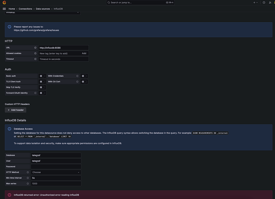Click the User input field
This screenshot has height=199, width=275.
point(56,161)
